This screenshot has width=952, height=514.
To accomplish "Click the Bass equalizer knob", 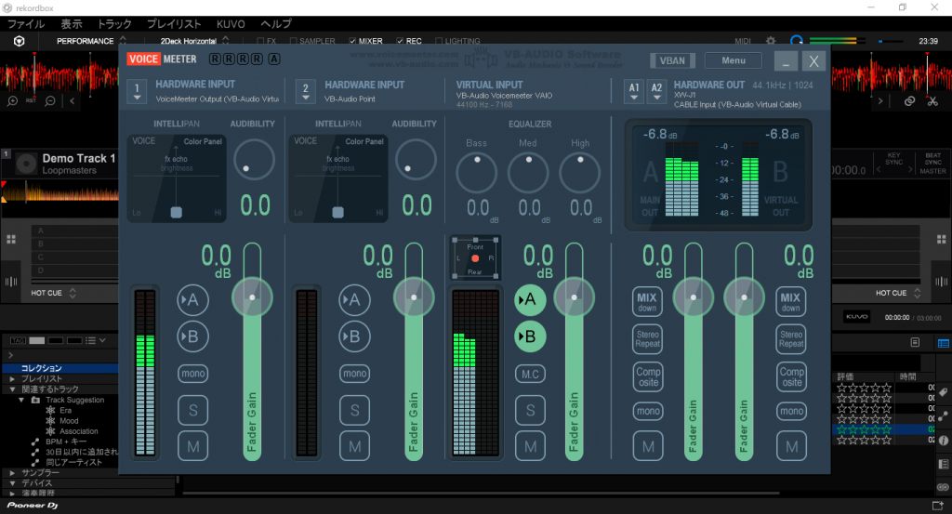I will point(477,172).
